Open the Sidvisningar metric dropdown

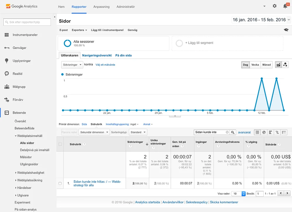72,65
